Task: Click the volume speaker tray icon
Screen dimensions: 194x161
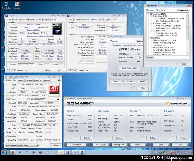Action: click(x=167, y=152)
